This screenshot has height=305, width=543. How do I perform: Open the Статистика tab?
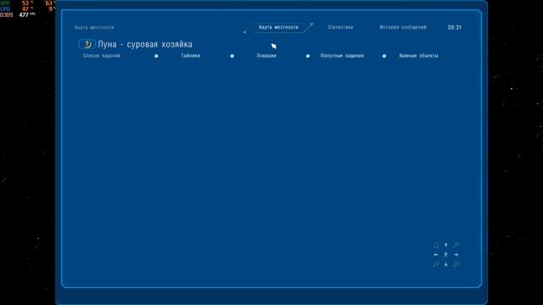[340, 27]
